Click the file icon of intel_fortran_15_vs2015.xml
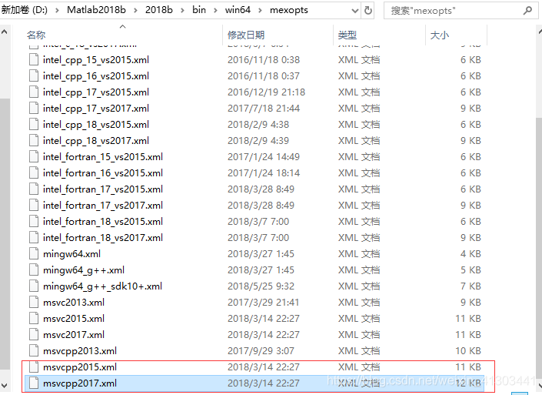 click(34, 157)
